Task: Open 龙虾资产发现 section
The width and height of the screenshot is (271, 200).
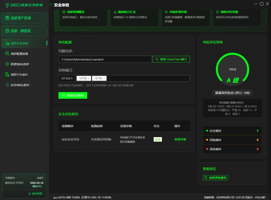Action: pyautogui.click(x=24, y=18)
